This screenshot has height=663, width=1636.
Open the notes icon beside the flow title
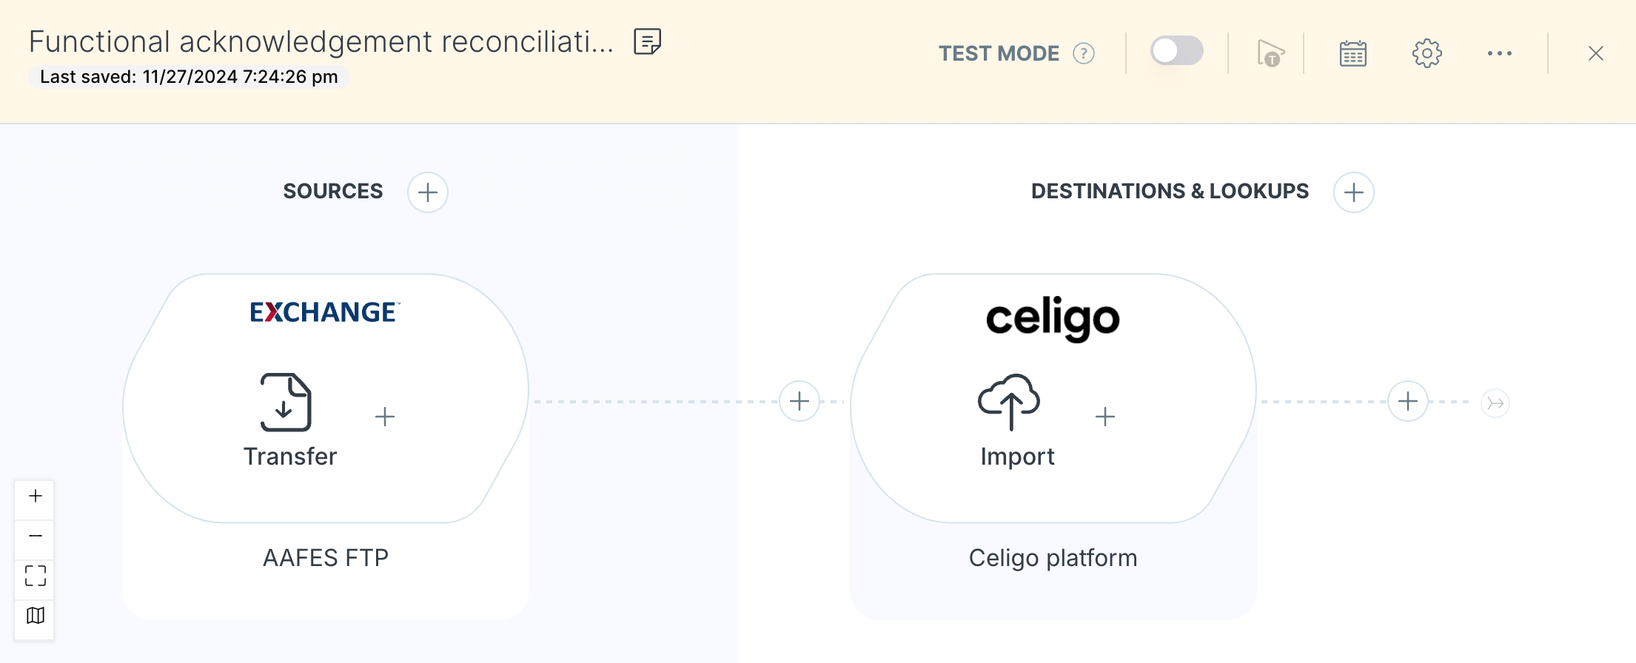[647, 42]
